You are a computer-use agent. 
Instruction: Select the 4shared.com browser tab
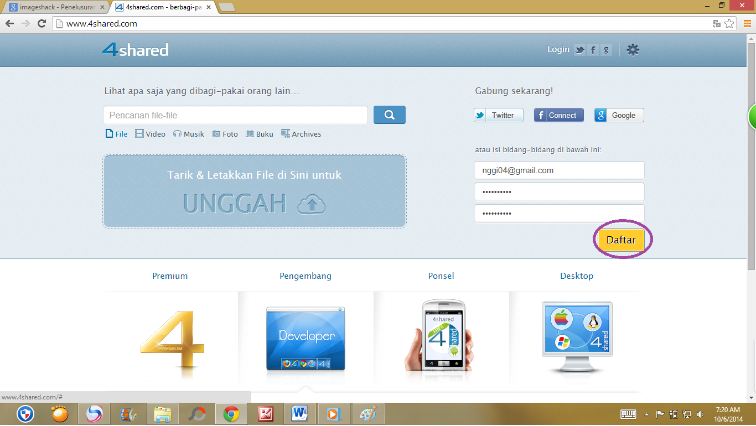tap(163, 7)
